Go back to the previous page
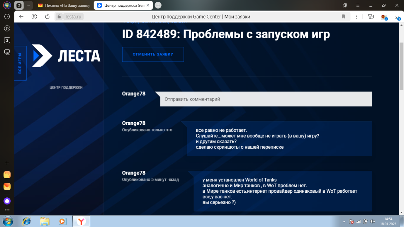 (21, 16)
